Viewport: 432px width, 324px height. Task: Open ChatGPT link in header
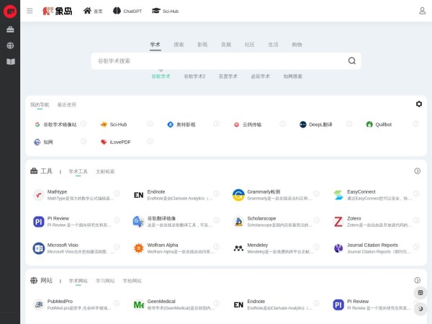click(x=127, y=11)
